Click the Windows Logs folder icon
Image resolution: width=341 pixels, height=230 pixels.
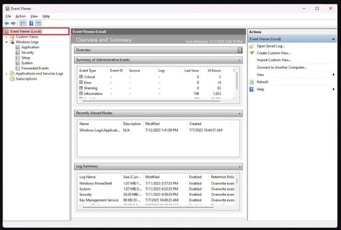[x=12, y=42]
